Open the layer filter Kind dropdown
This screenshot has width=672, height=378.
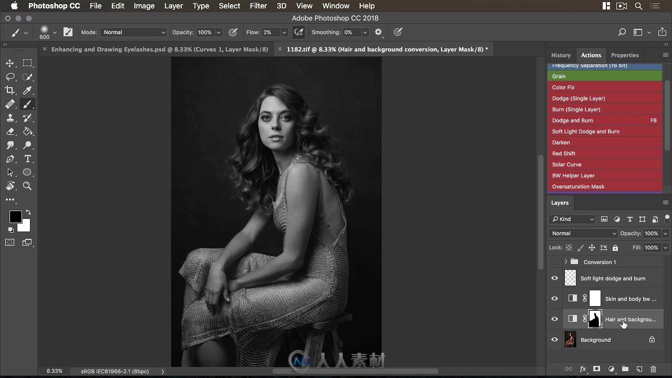pyautogui.click(x=572, y=219)
